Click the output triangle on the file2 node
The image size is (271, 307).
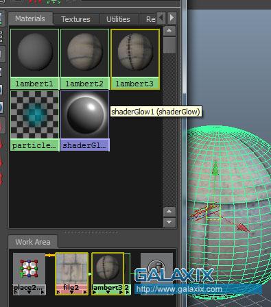point(85,292)
